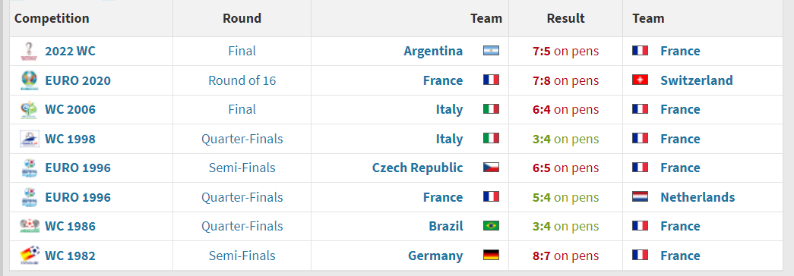Image resolution: width=794 pixels, height=276 pixels.
Task: Click the Brazil flag icon
Action: [491, 225]
